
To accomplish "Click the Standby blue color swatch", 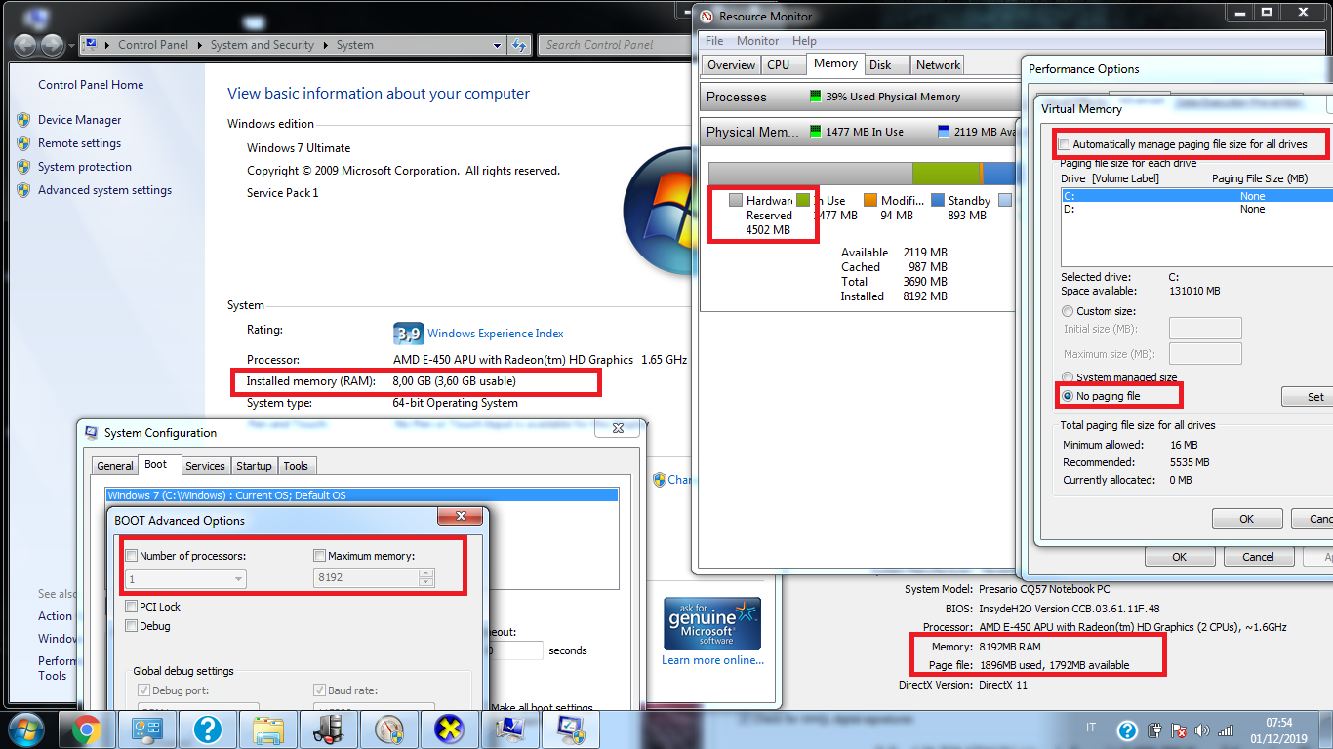I will [938, 200].
